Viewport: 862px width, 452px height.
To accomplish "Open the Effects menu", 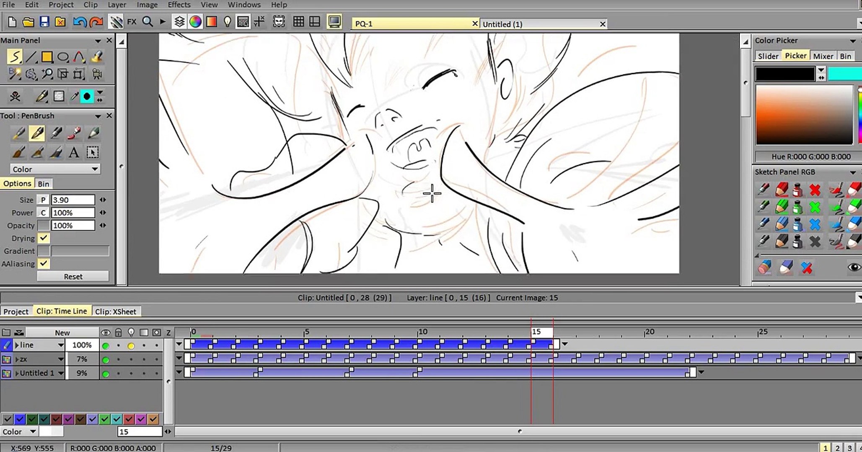I will coord(179,5).
